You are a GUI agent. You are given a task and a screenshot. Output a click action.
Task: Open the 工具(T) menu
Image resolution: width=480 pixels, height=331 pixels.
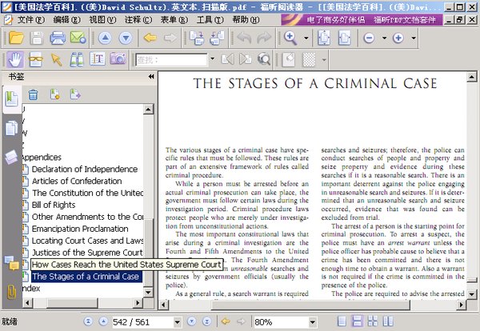[x=210, y=20]
